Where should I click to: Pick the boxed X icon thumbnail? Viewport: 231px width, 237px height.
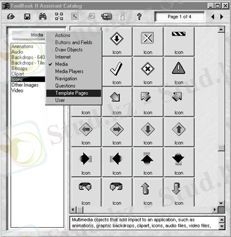pos(148,42)
